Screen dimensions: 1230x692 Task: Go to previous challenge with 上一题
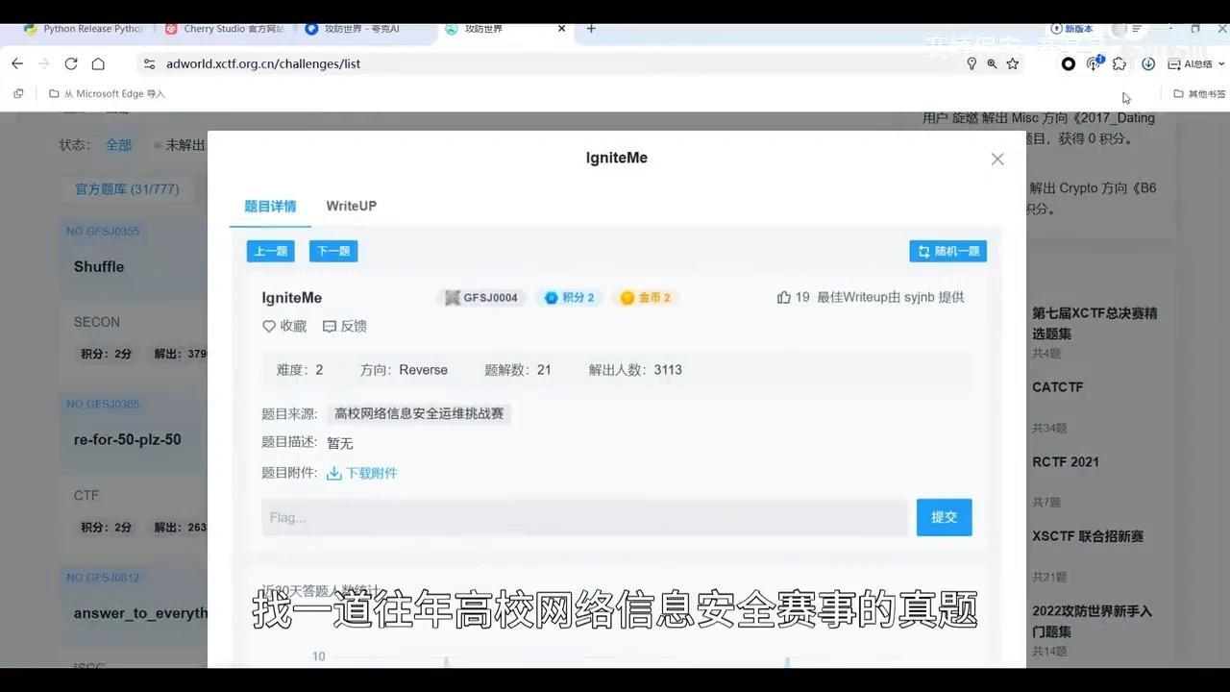270,251
